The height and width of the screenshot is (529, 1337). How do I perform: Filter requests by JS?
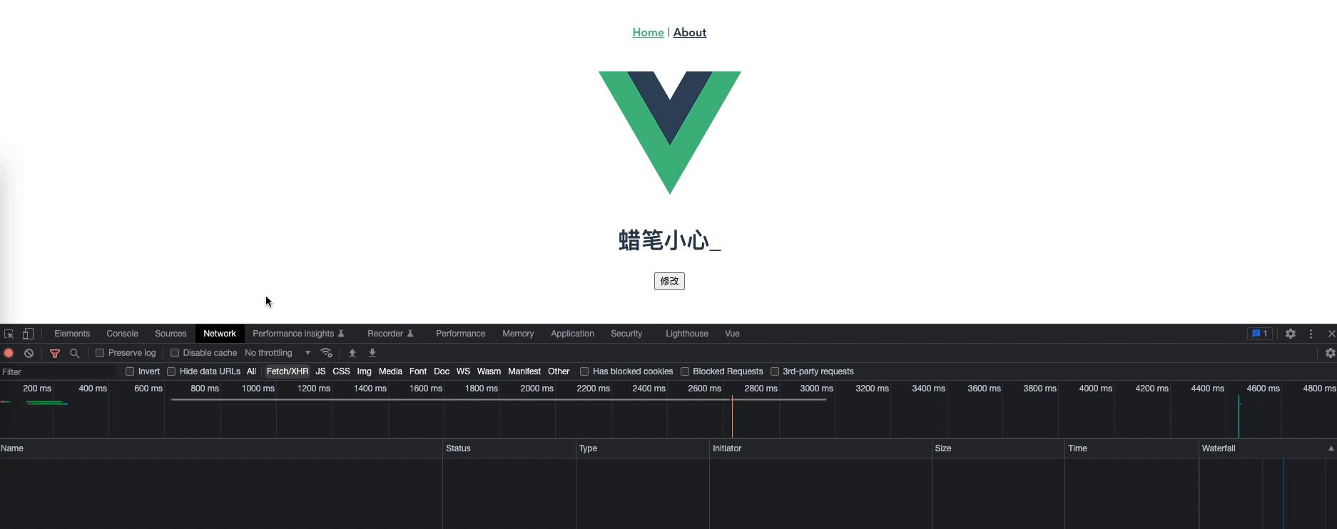click(320, 371)
